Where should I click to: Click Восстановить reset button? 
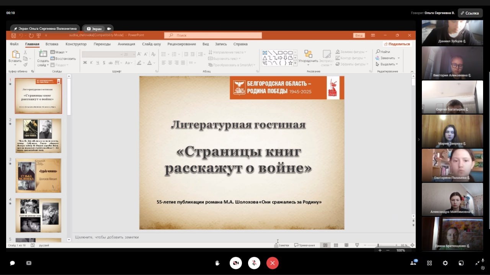pyautogui.click(x=63, y=58)
